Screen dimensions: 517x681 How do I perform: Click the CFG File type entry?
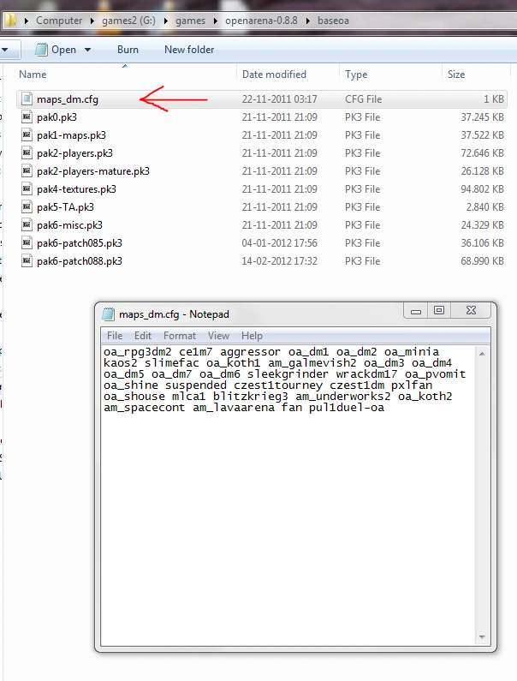(x=363, y=99)
